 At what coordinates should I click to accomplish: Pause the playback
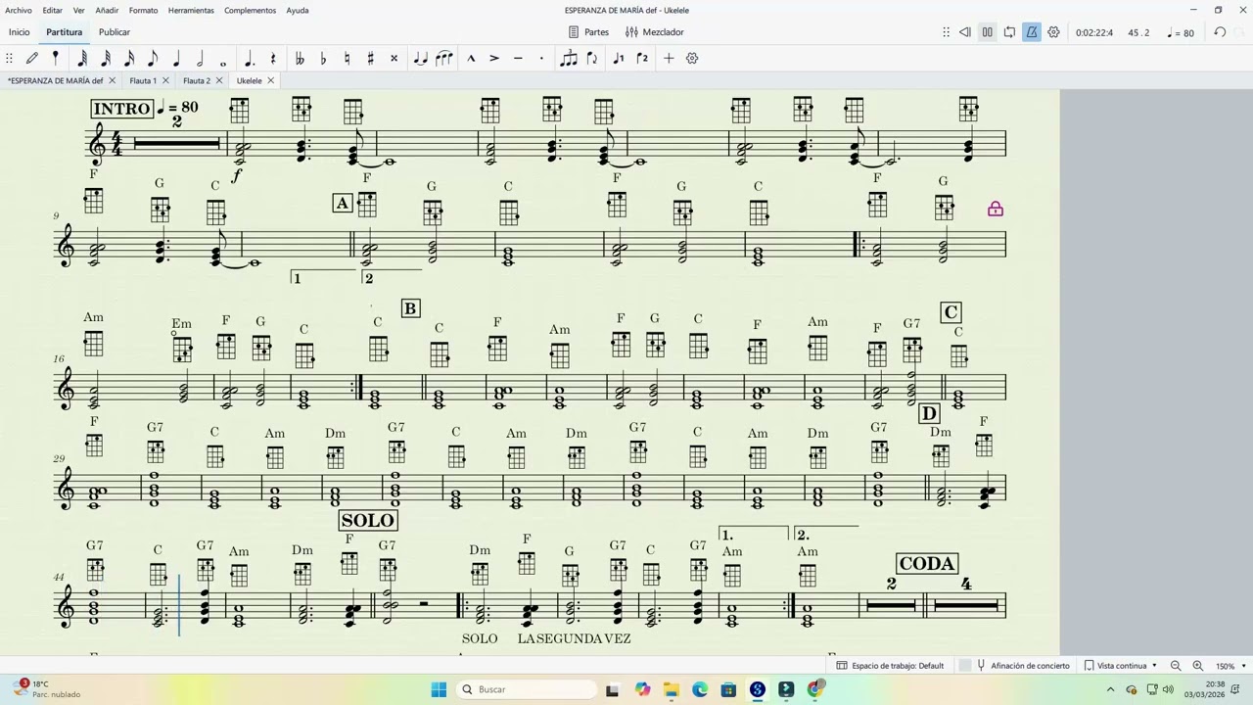(x=988, y=32)
